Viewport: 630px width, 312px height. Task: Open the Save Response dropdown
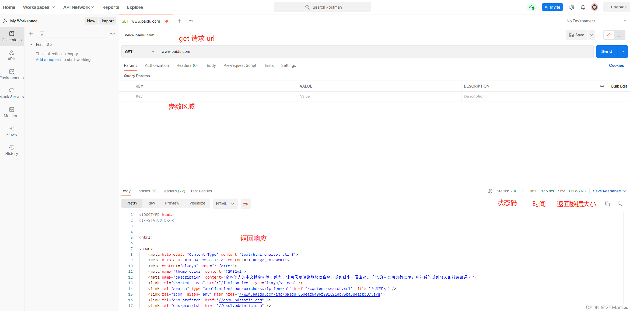609,191
